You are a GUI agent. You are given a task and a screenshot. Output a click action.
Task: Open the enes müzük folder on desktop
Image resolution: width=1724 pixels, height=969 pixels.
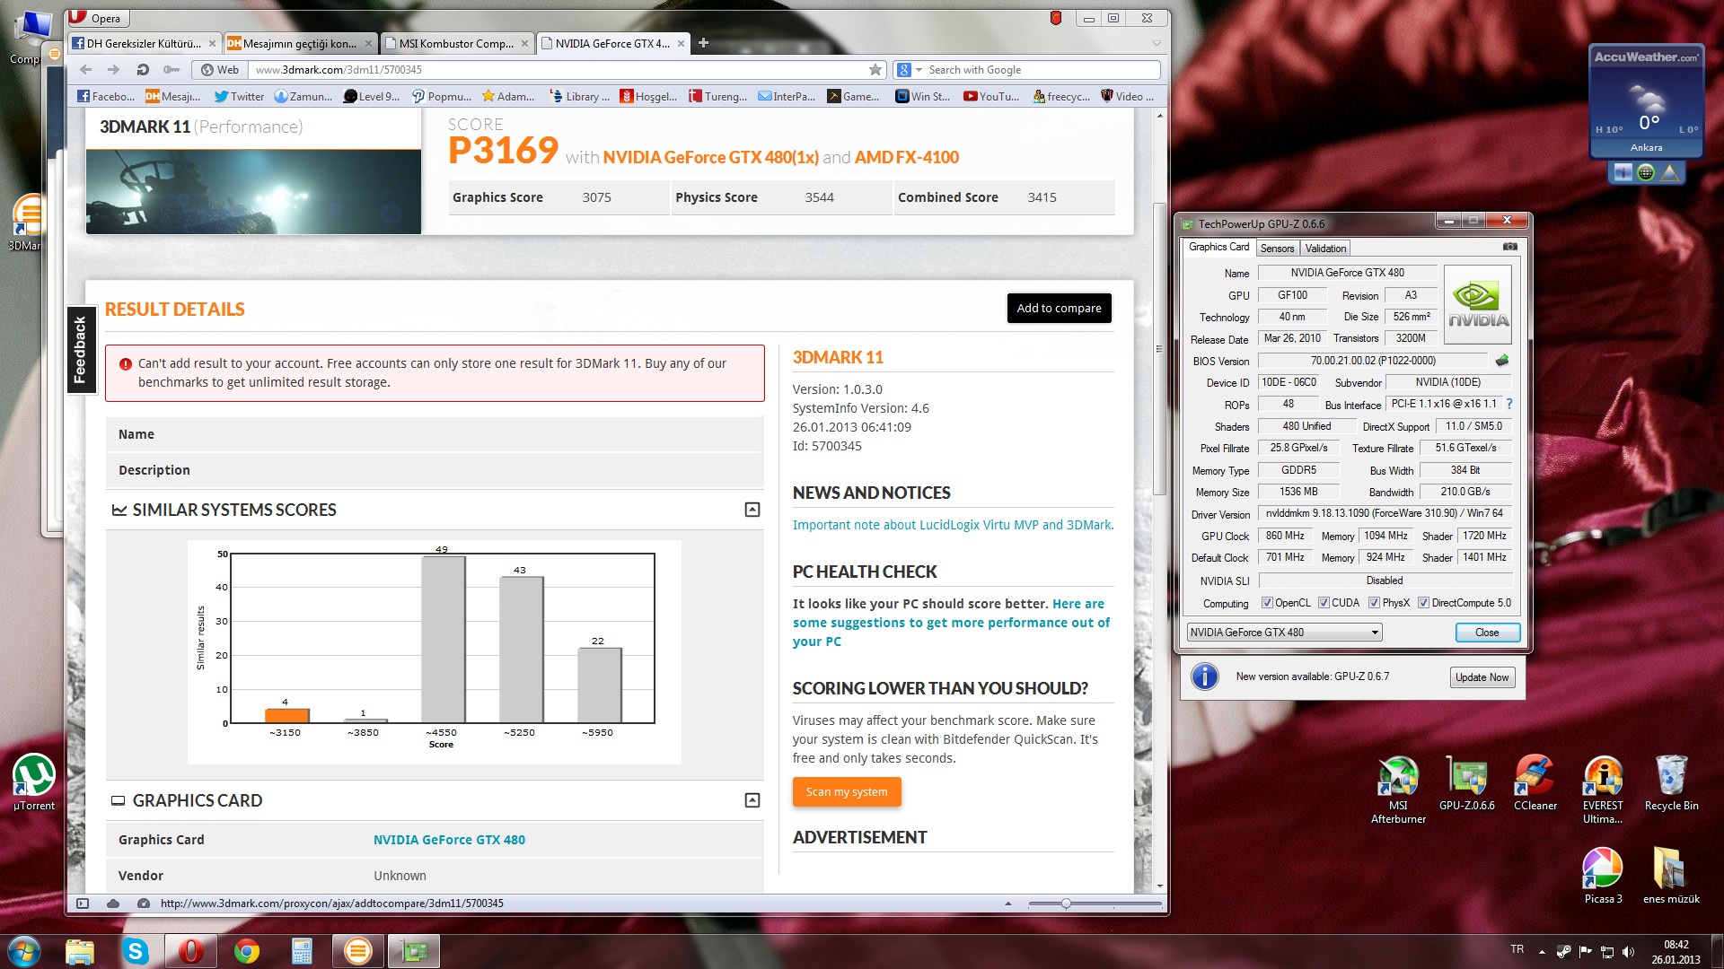(1671, 876)
